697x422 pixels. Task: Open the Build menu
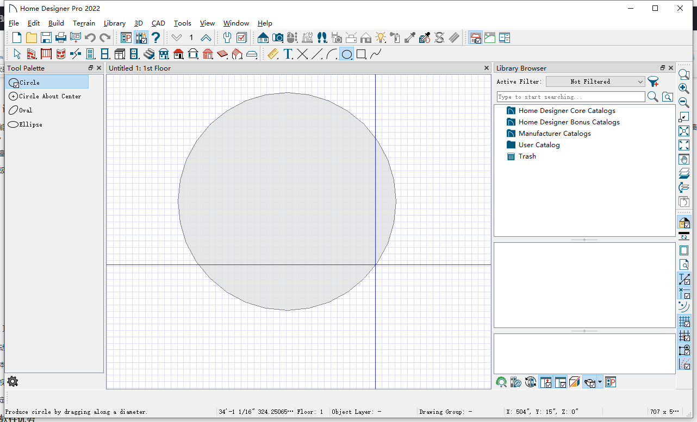pyautogui.click(x=56, y=23)
